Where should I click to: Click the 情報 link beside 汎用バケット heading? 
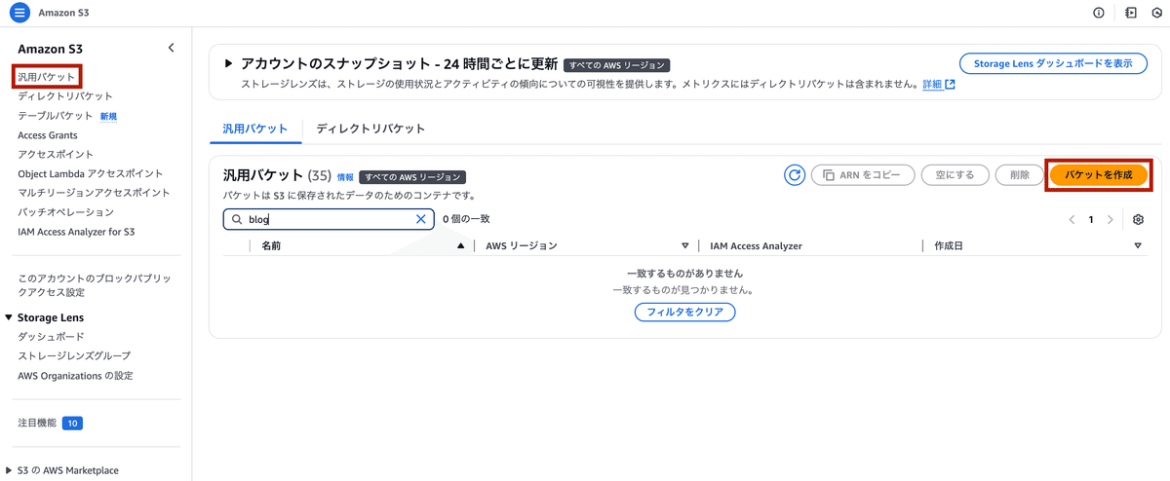(x=346, y=177)
